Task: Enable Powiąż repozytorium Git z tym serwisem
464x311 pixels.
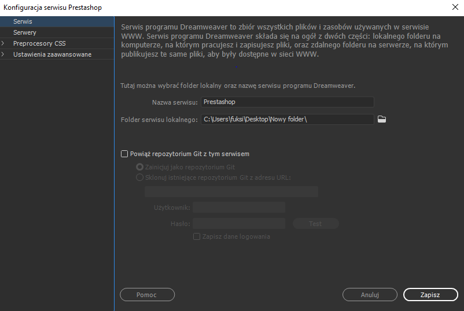Action: point(124,154)
